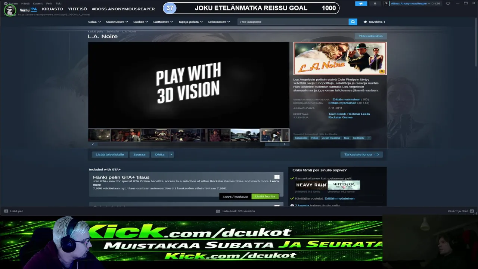Click the Seuraa button
Viewport: 478px width, 269px height.
pos(139,154)
